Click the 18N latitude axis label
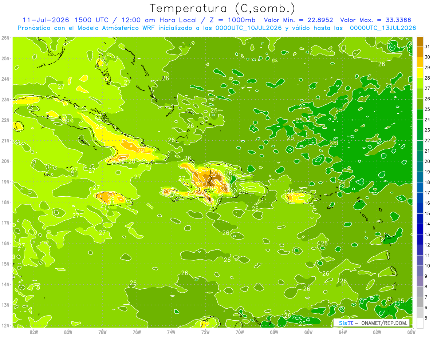 point(5,202)
